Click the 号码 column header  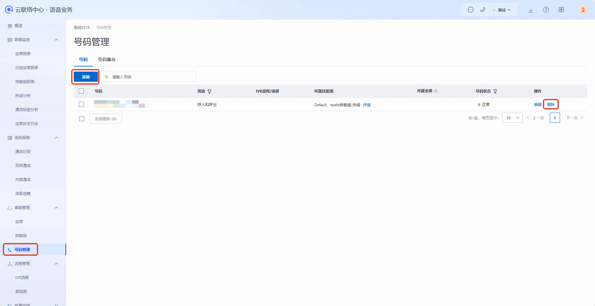[99, 91]
